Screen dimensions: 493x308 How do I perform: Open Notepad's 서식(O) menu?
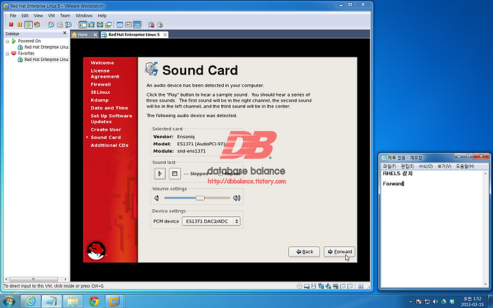425,166
